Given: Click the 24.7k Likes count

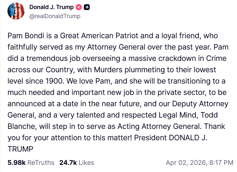Looking at the screenshot, I should coord(76,163).
